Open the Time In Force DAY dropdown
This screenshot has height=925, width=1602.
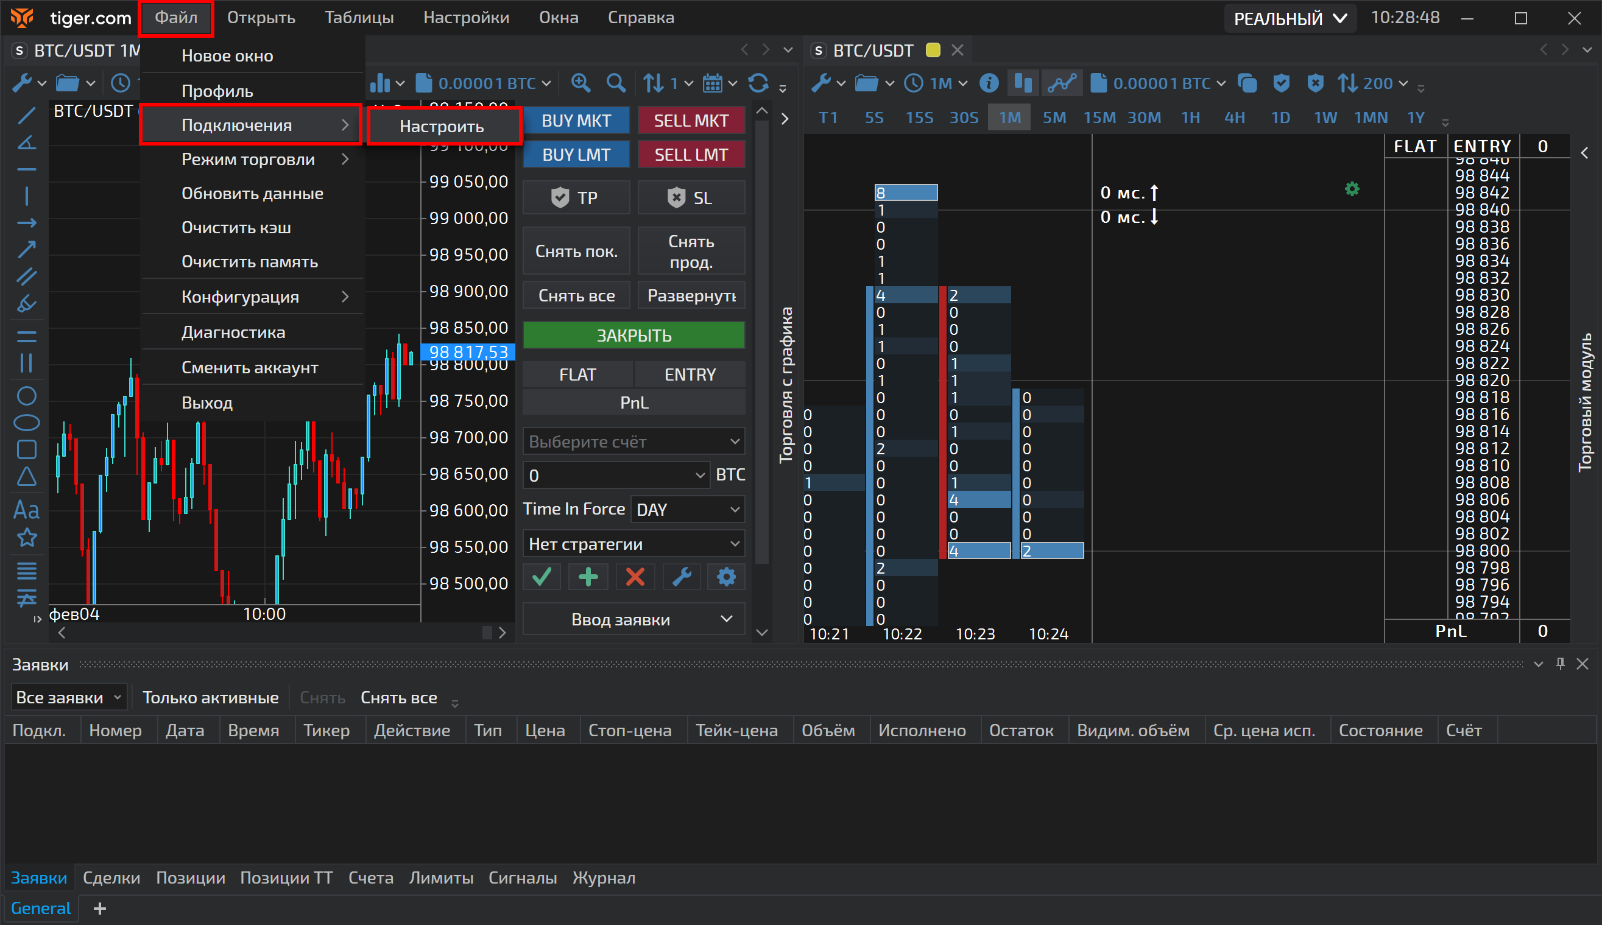pos(688,510)
